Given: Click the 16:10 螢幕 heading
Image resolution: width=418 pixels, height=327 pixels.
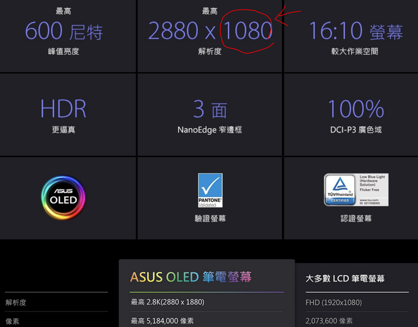Looking at the screenshot, I should pos(356,31).
